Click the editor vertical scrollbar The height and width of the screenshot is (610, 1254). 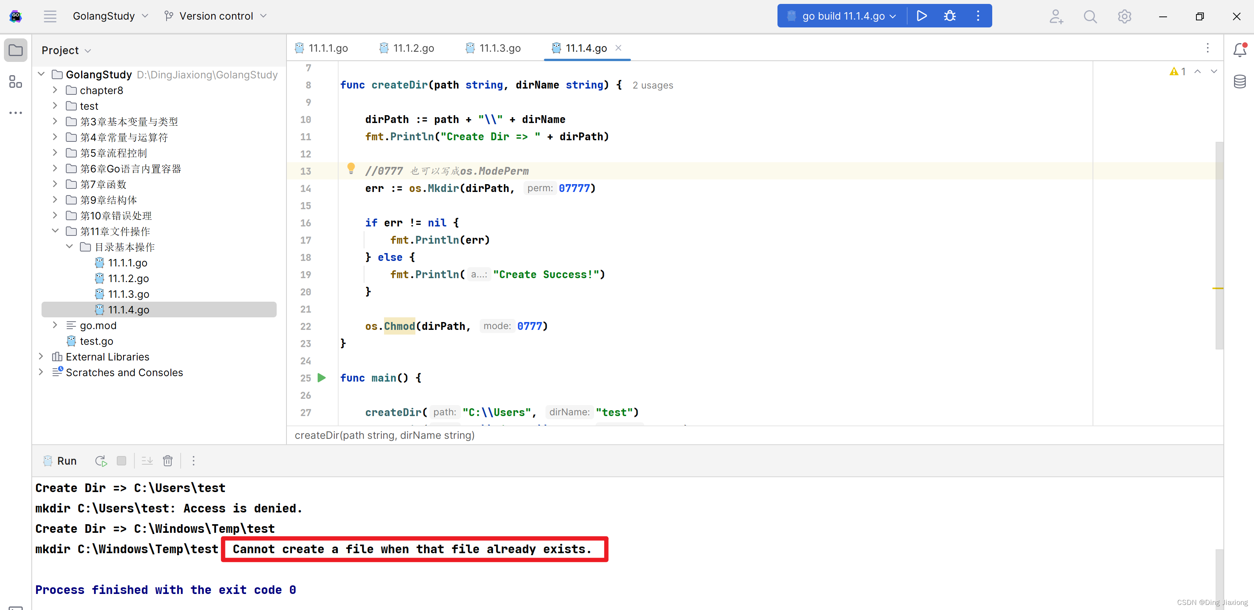1219,245
